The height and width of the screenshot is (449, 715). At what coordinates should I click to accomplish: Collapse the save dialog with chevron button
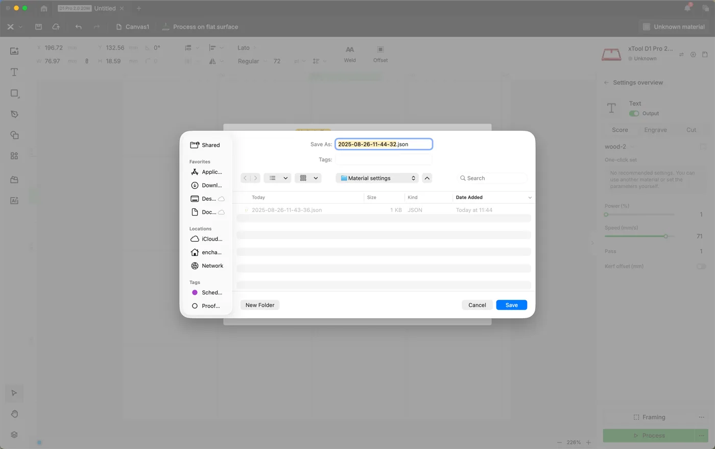point(427,178)
